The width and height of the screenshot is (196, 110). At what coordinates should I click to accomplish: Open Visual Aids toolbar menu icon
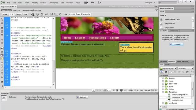click(x=56, y=14)
